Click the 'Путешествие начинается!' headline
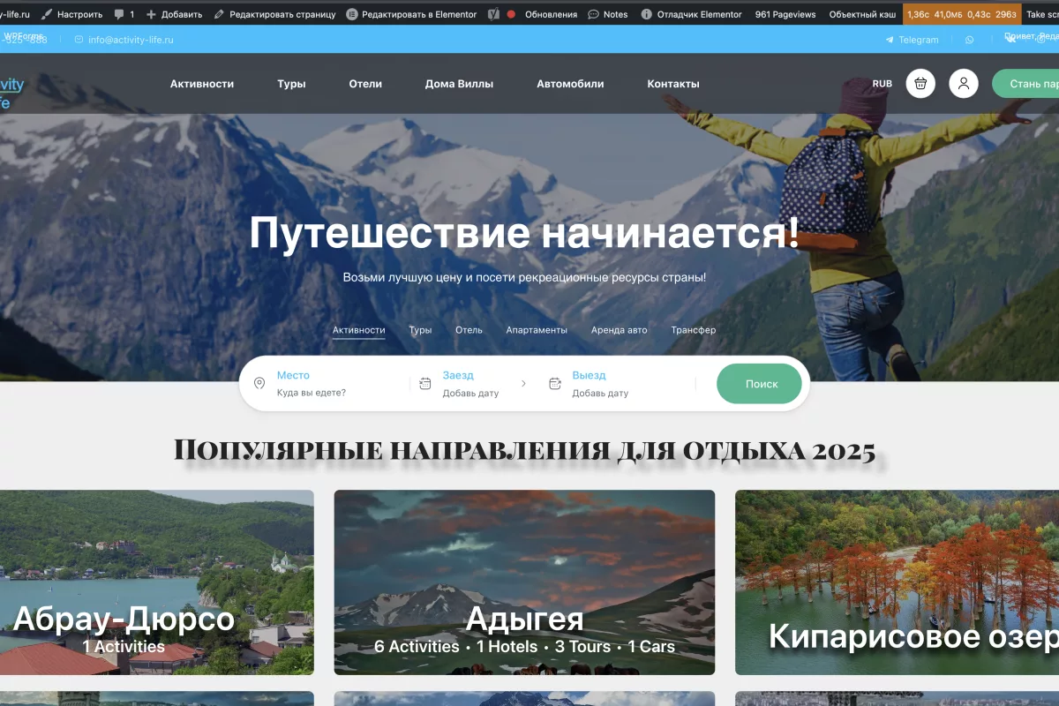The height and width of the screenshot is (706, 1059). 524,233
